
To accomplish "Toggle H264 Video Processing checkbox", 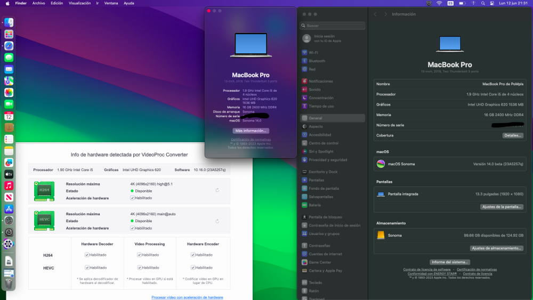I will click(139, 255).
